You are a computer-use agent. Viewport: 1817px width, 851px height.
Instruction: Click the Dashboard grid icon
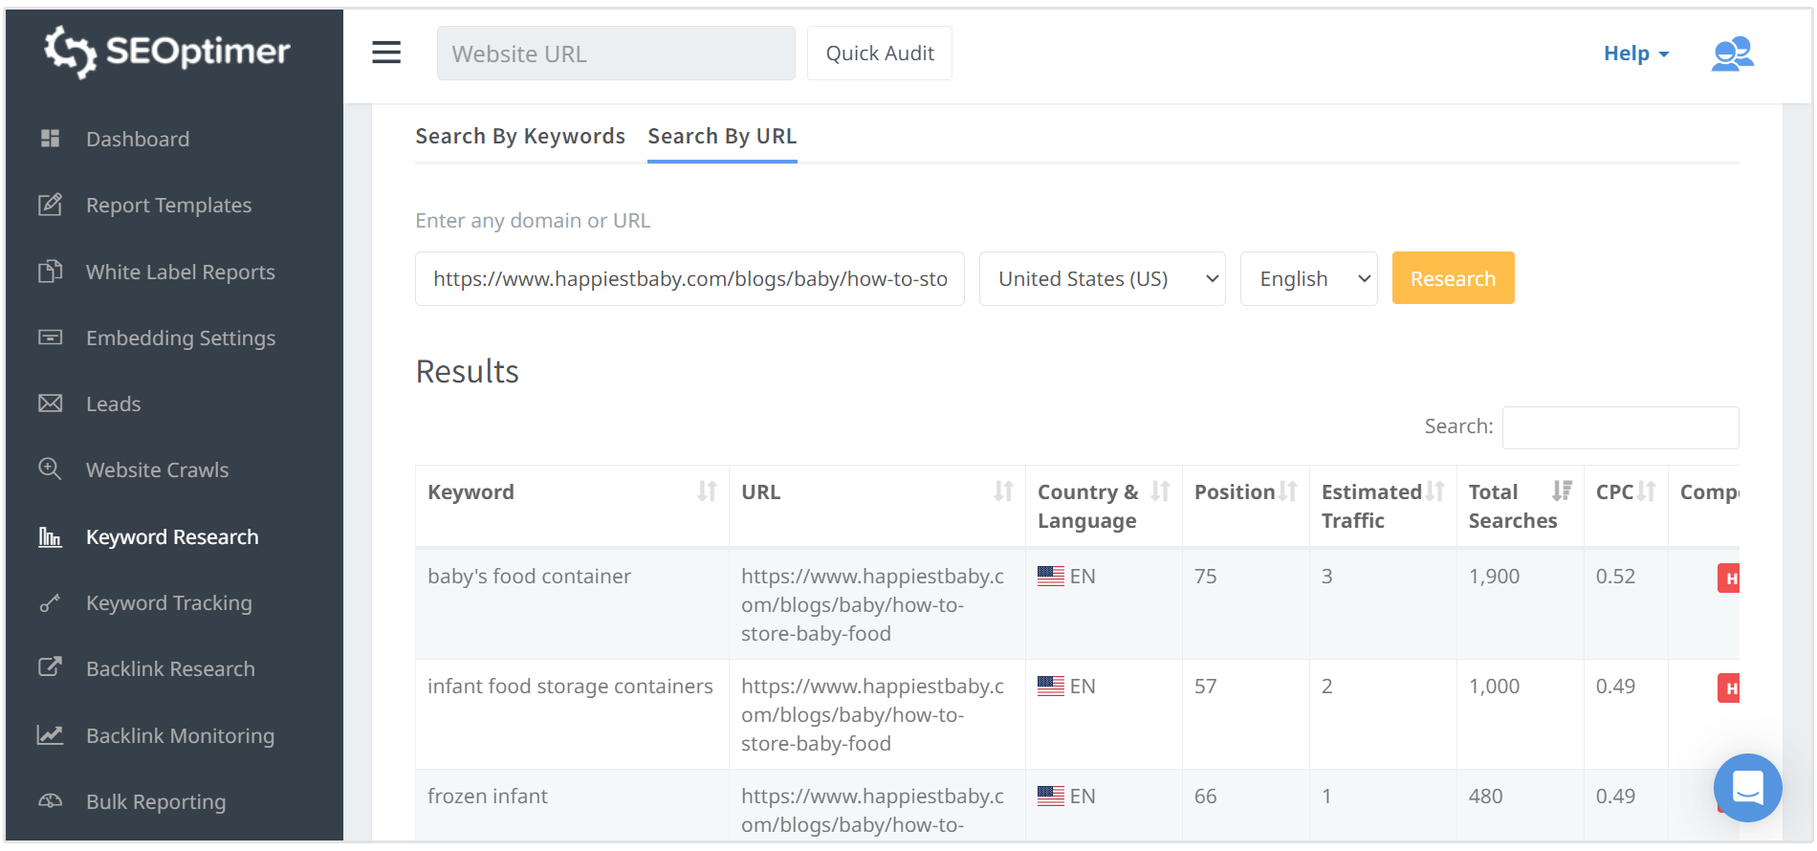(x=51, y=139)
